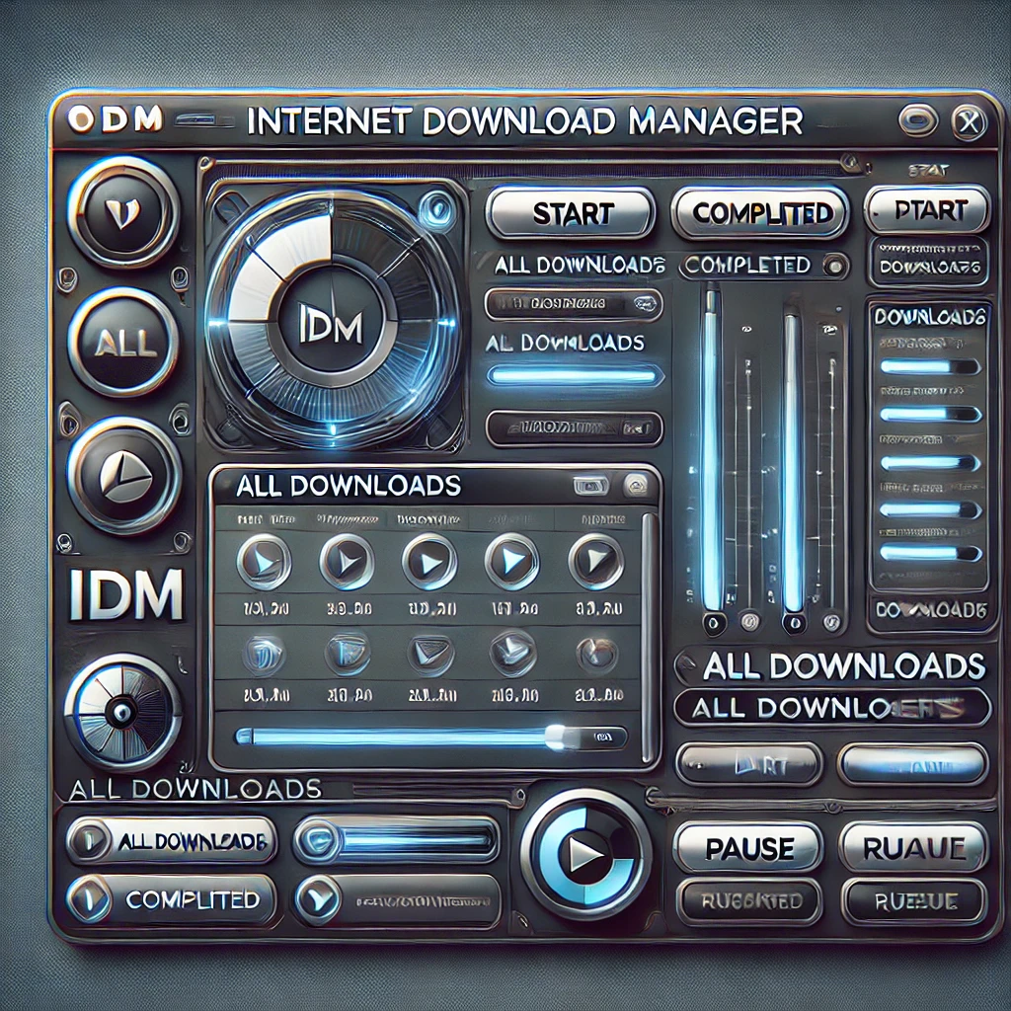
Task: Click the dark RUBBKTED button below PAUSE
Action: (x=748, y=900)
